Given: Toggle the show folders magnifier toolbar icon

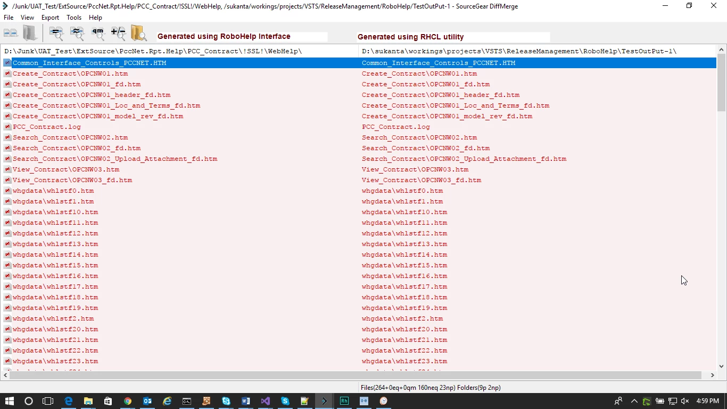Looking at the screenshot, I should (138, 33).
